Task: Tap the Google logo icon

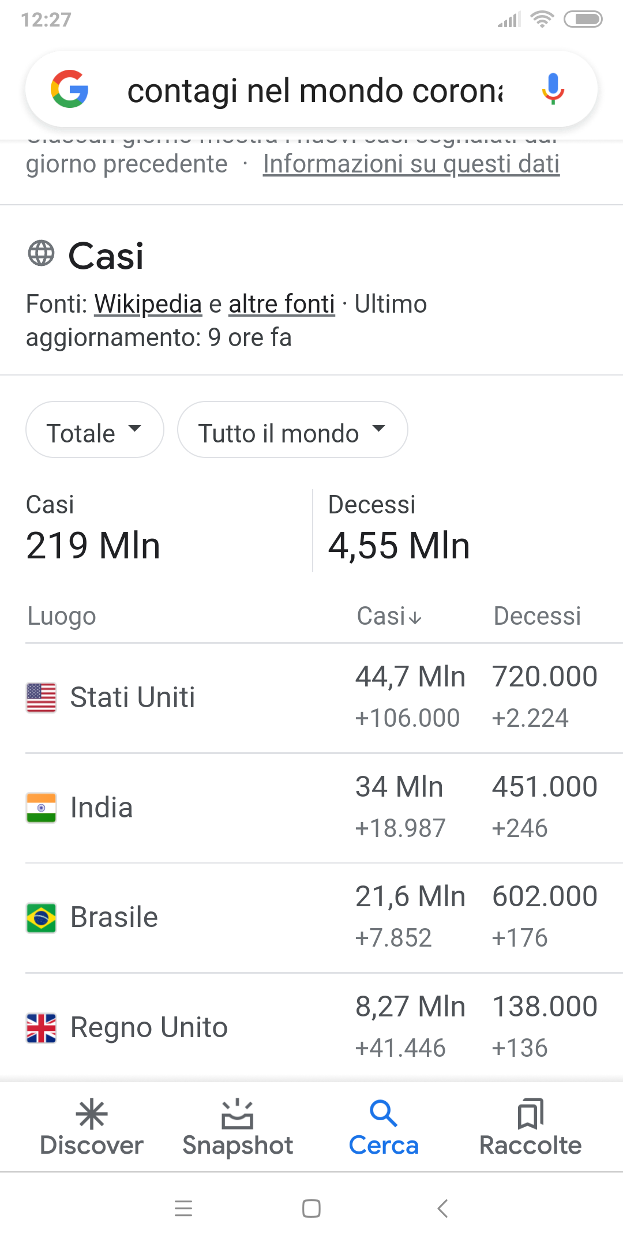Action: tap(70, 89)
